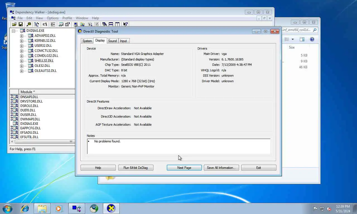357x214 pixels.
Task: Click the Action Center flag tray icon
Action: 315,209
